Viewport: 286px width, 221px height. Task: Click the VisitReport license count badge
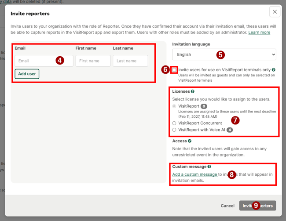click(204, 106)
